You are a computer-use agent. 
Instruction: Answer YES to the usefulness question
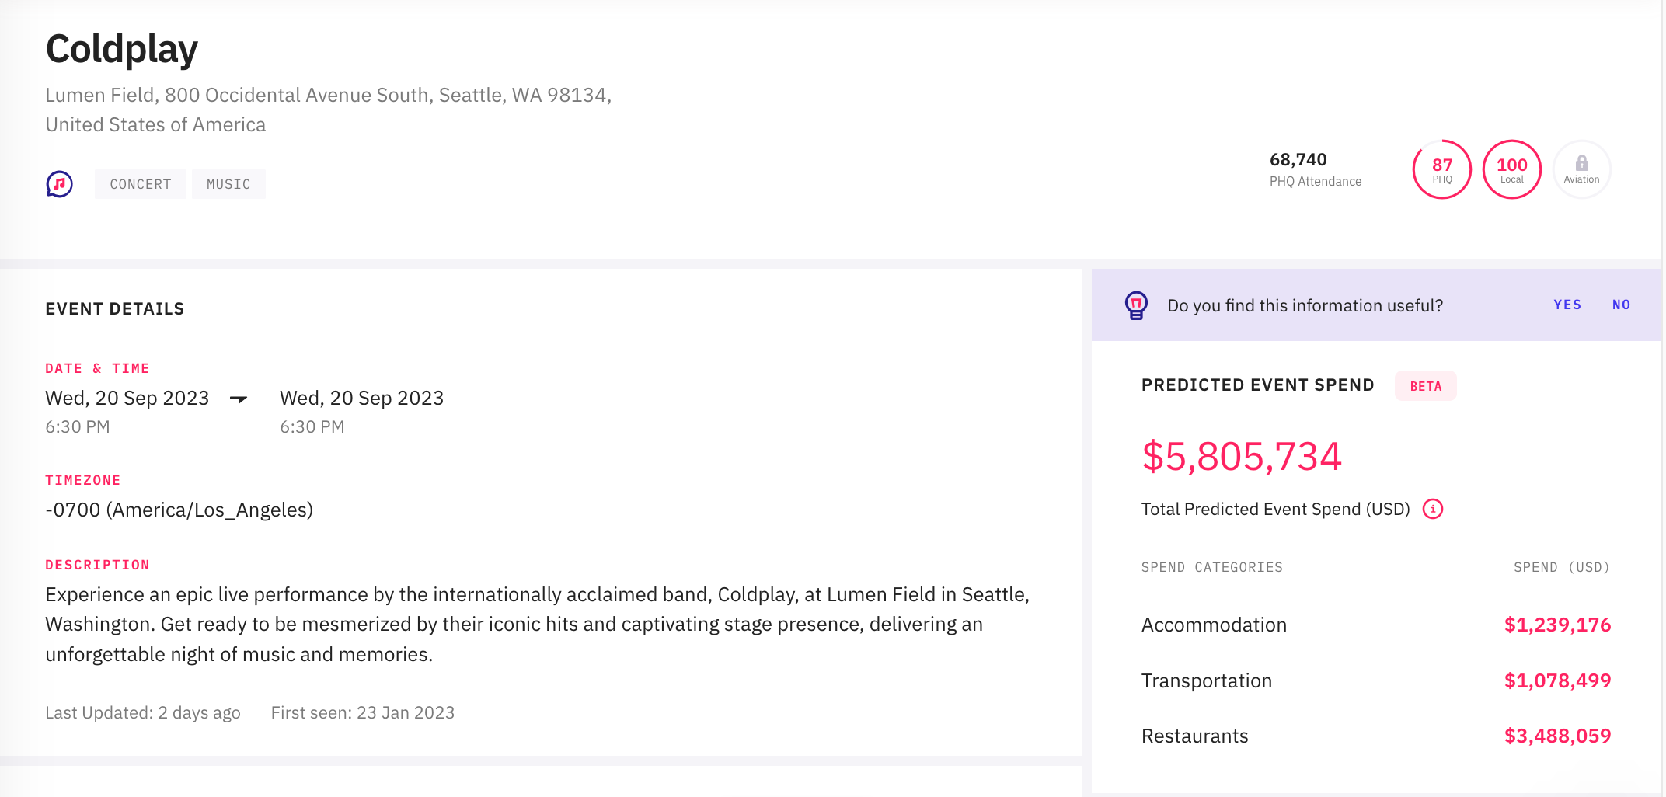coord(1567,305)
